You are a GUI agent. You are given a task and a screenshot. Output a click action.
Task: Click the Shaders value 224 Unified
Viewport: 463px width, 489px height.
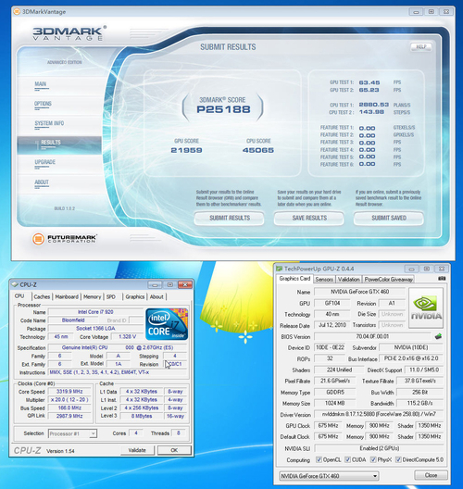pos(339,370)
